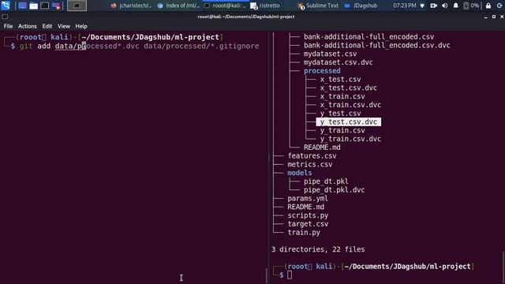Open the Help menu

(81, 26)
